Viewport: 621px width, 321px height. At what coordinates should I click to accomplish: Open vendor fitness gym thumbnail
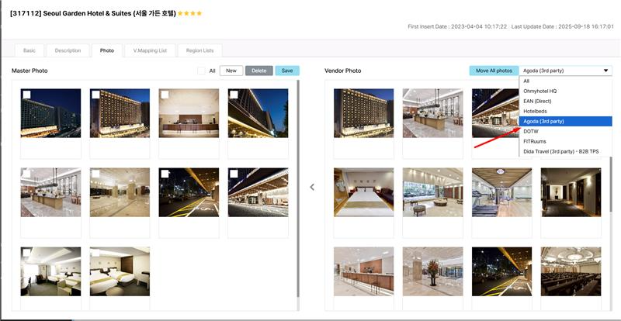point(501,192)
